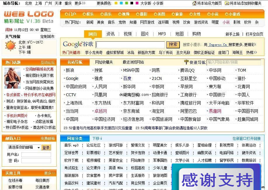Viewport: 268px width, 190px height.
Task: Open the 百度 site link
Action: click(x=127, y=78)
